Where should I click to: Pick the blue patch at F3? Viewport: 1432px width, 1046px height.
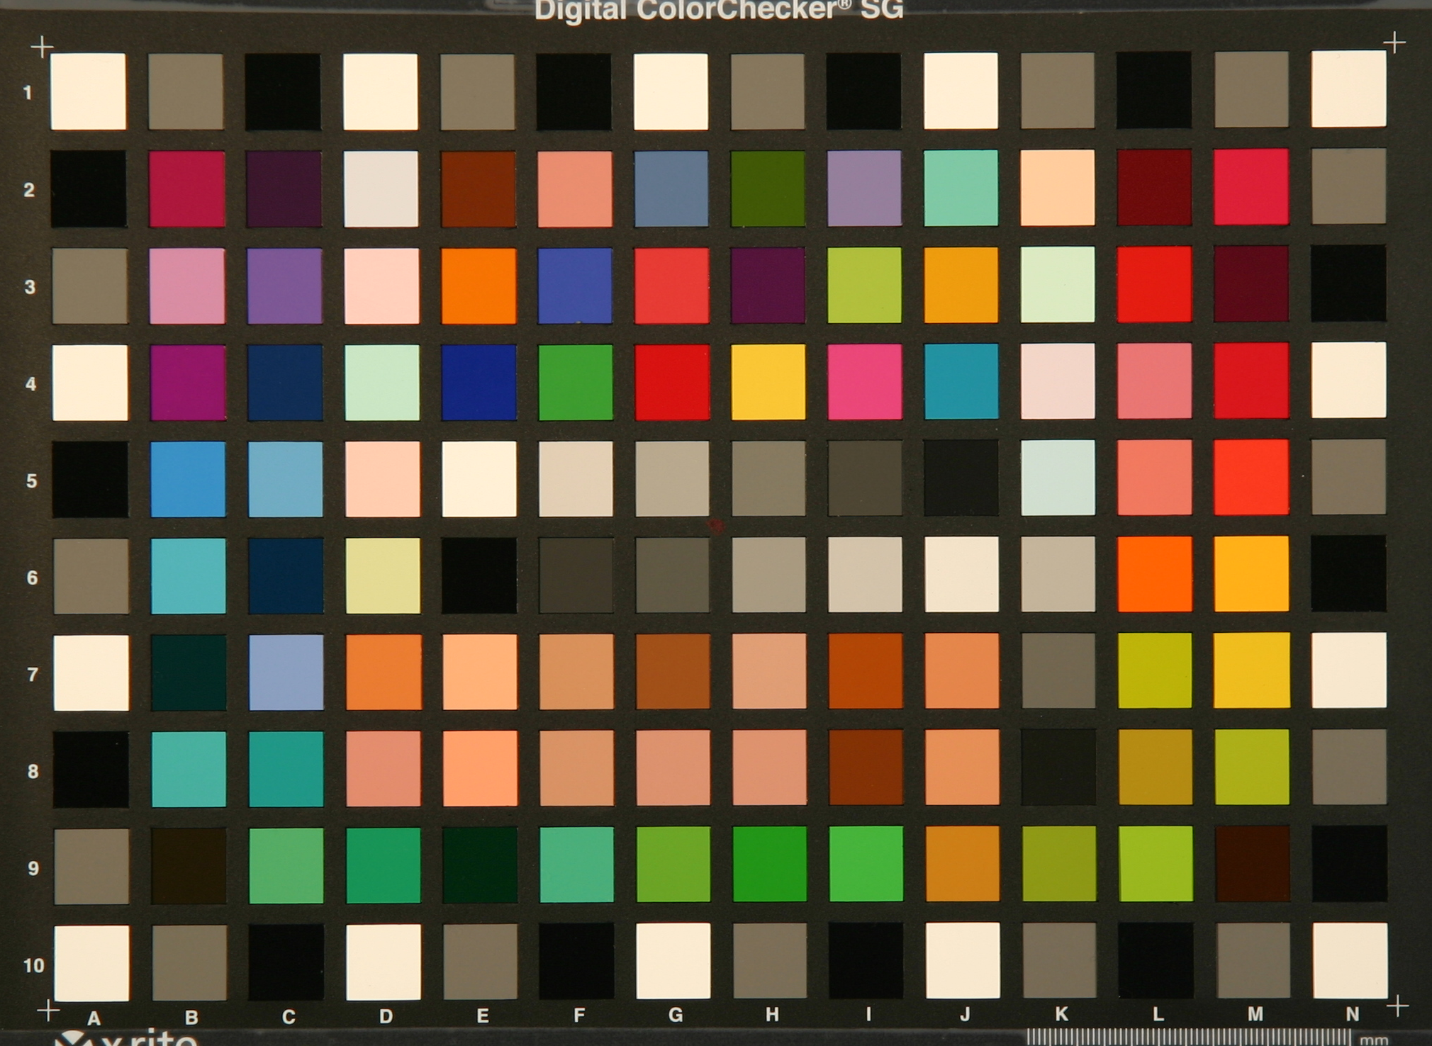pos(575,286)
